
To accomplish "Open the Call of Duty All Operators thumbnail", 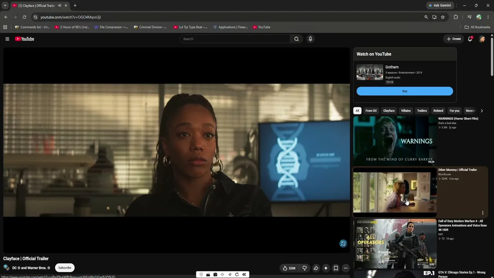I will pos(395,243).
